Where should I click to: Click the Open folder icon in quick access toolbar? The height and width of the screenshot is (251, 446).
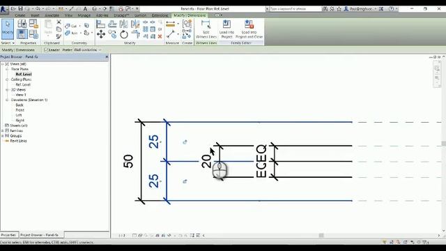tap(13, 9)
